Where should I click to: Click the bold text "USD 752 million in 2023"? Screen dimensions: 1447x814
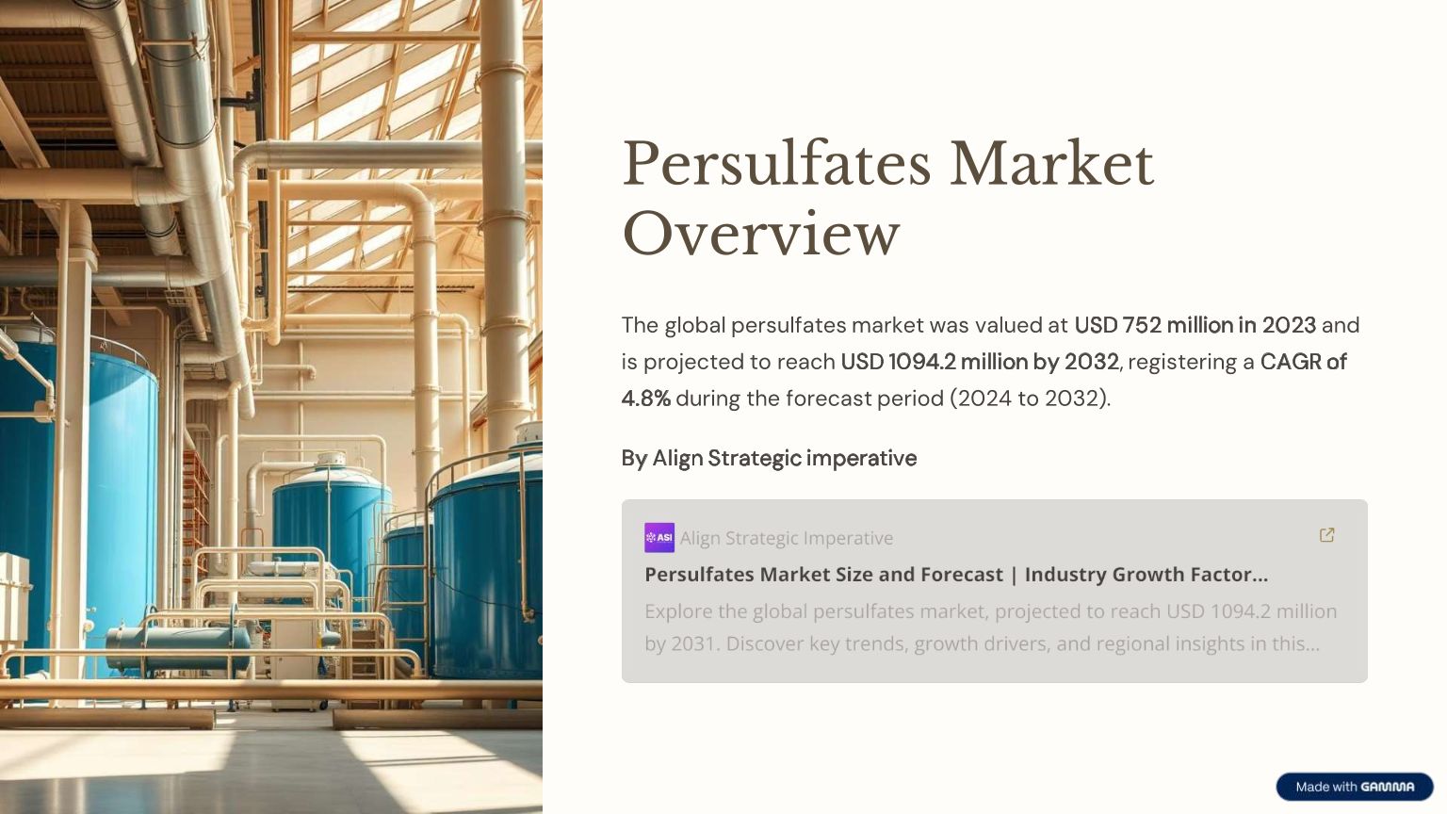pyautogui.click(x=1194, y=325)
